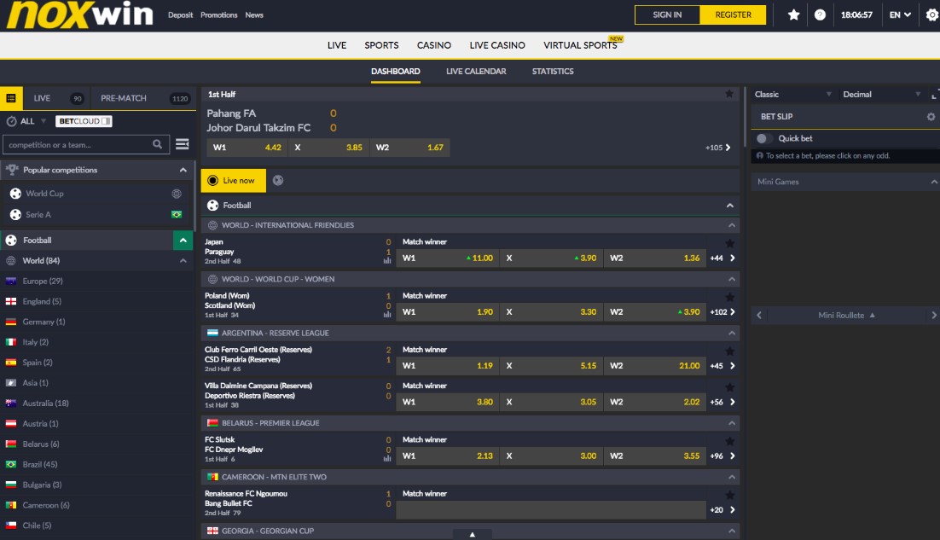Open more markets arrow for Villa Dalmine match
Screen dimensions: 940x540
(732, 402)
